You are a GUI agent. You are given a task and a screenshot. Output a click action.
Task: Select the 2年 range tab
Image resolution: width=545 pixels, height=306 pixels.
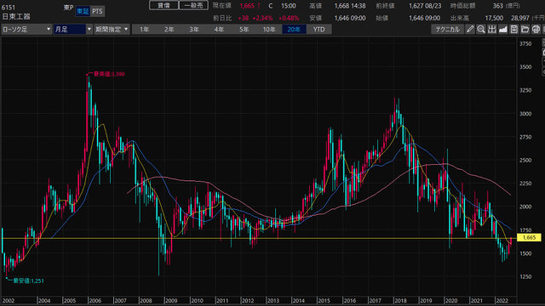(x=169, y=30)
